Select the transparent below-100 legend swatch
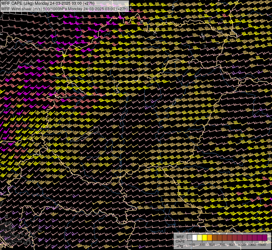The height and width of the screenshot is (250, 272). tap(189, 237)
